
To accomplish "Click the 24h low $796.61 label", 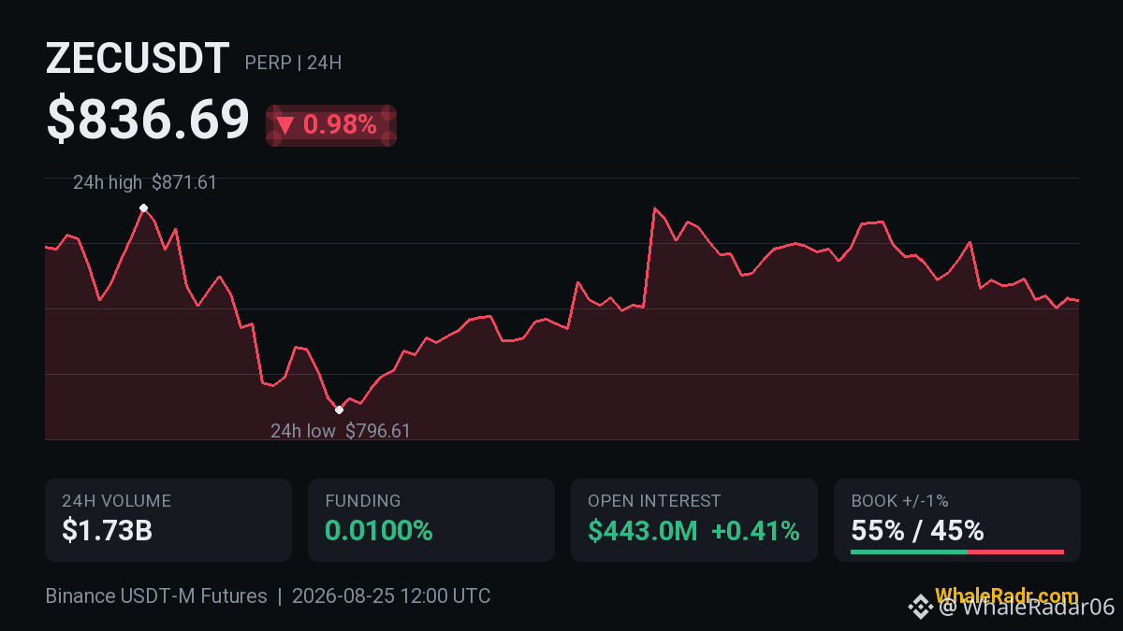I will tap(341, 431).
